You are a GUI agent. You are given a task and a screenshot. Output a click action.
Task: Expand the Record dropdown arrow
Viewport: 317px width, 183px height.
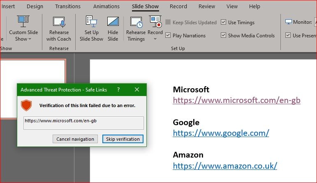point(155,39)
